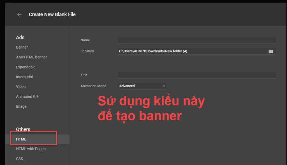Click into the Name input field
The width and height of the screenshot is (287, 165).
(197, 40)
